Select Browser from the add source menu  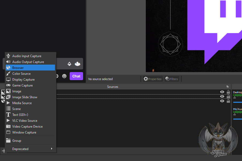point(18,68)
